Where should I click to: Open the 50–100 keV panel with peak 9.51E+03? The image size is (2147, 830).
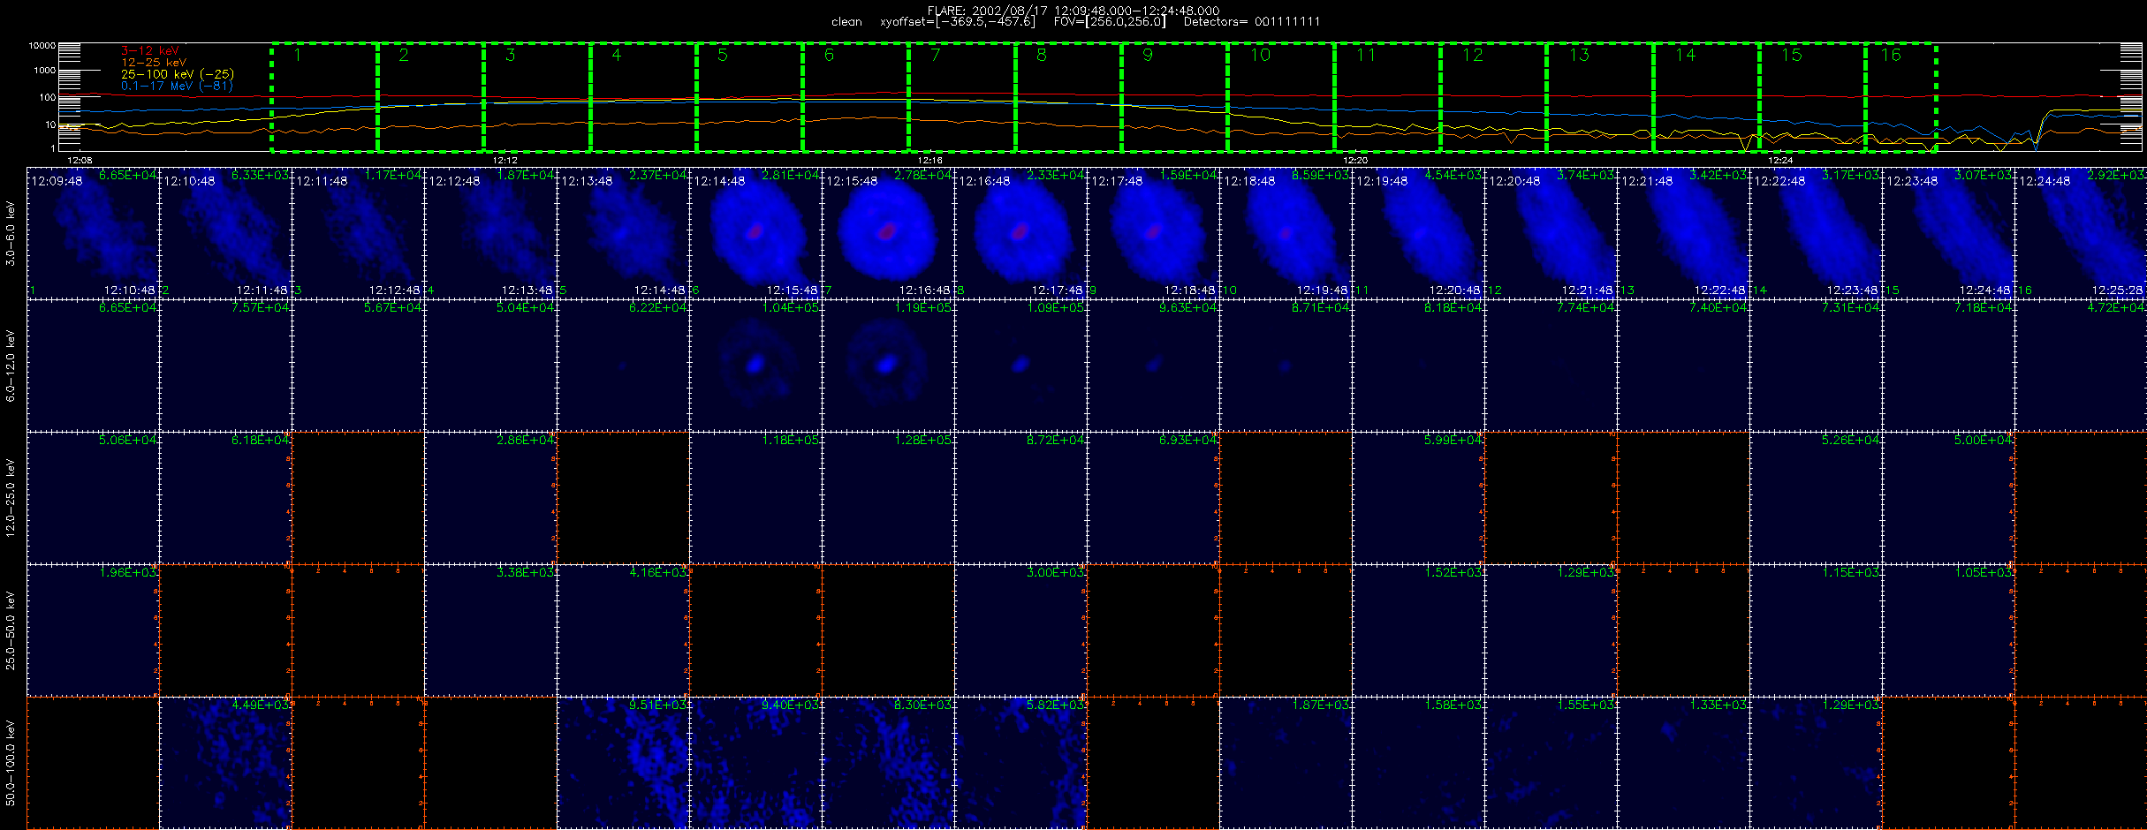623,763
